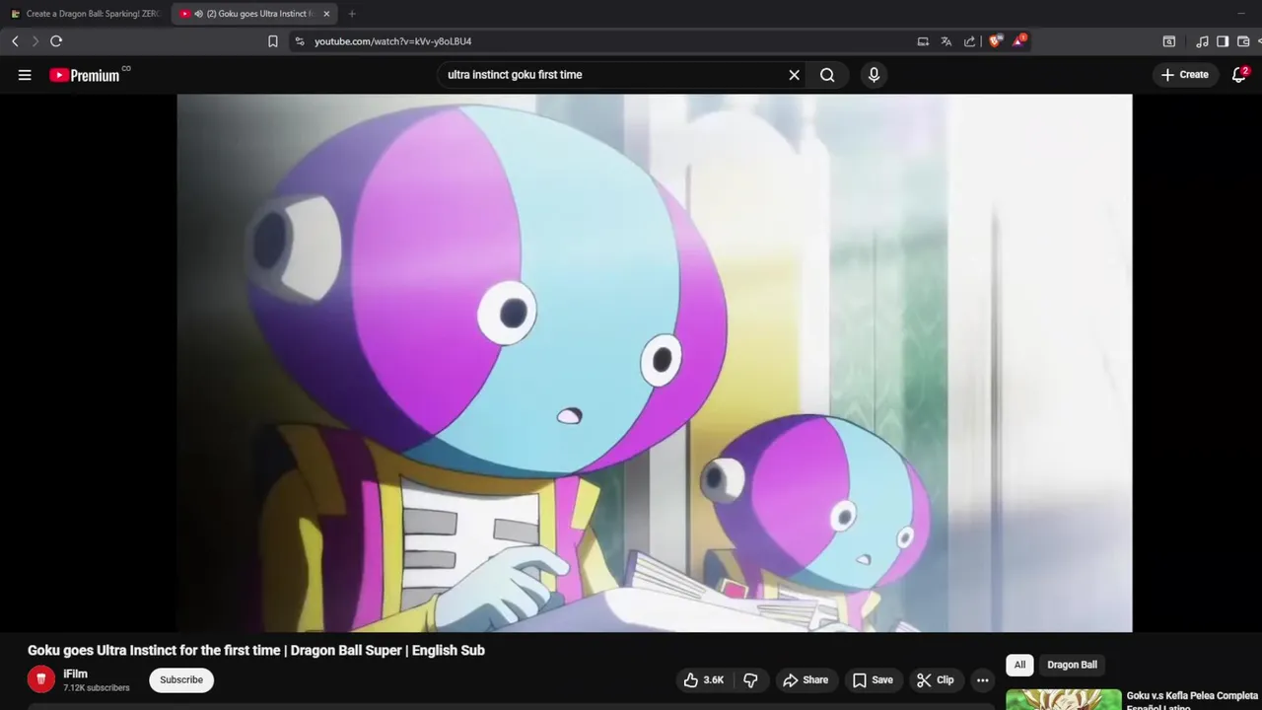Open the notifications bell
This screenshot has height=710, width=1262.
click(x=1239, y=75)
